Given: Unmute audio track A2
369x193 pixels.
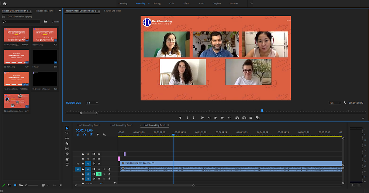Looking at the screenshot, I should tap(99, 174).
